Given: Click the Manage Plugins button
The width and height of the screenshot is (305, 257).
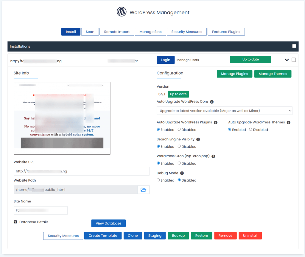Looking at the screenshot, I should pyautogui.click(x=234, y=74).
